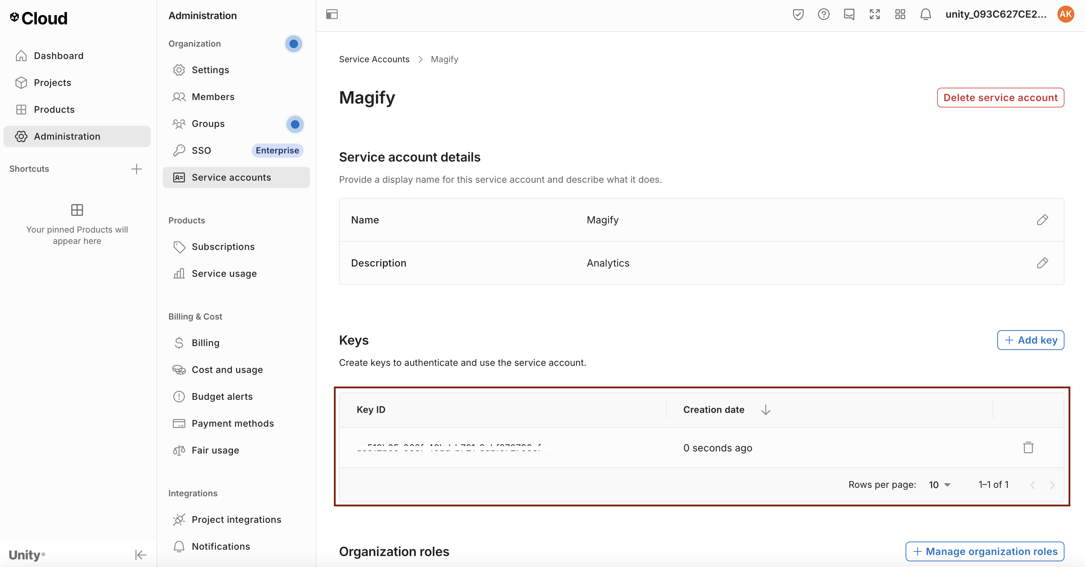Click the Creation date sort arrow
1085x567 pixels.
coord(766,410)
